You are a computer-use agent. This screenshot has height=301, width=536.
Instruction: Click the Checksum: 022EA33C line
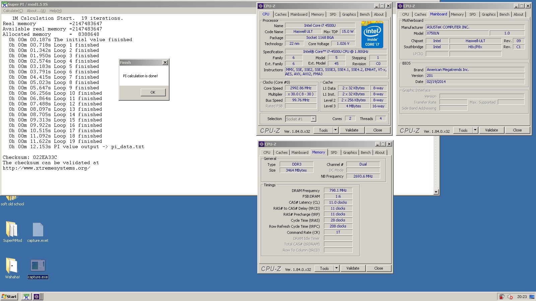[x=30, y=157]
